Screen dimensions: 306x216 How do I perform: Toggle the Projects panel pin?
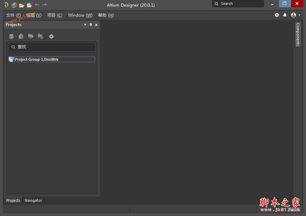click(91, 25)
